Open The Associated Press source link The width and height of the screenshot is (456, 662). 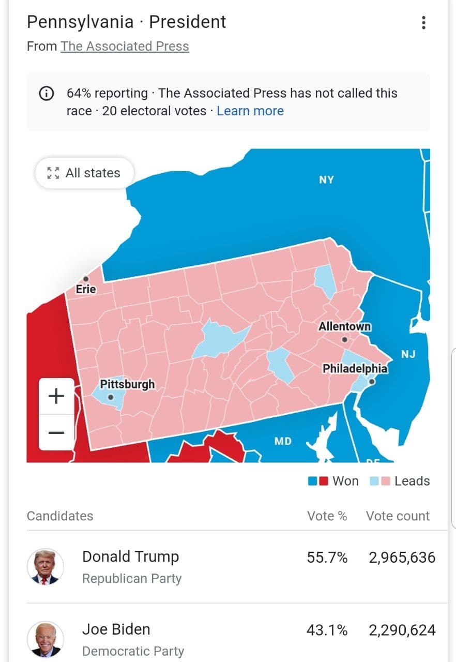click(x=125, y=46)
